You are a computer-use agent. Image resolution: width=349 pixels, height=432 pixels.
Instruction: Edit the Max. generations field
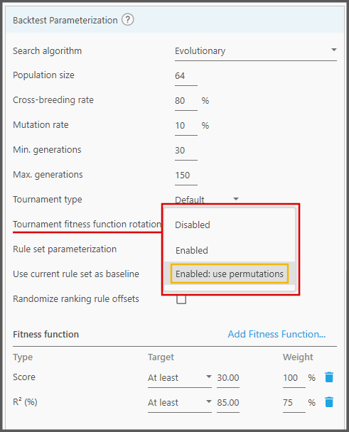pos(186,175)
